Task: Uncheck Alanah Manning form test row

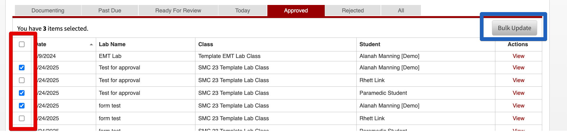Action: pos(22,106)
